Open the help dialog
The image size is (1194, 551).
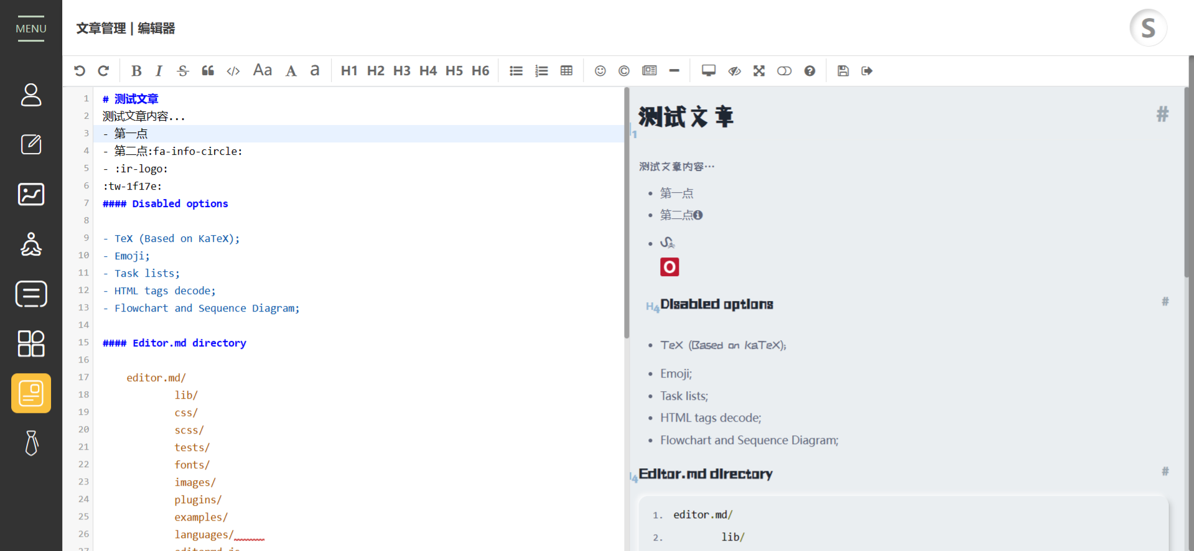click(x=809, y=71)
